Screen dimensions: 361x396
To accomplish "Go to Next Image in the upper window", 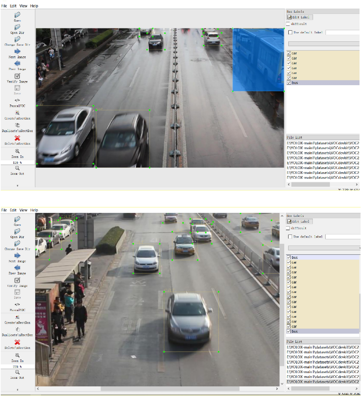I will click(x=17, y=52).
